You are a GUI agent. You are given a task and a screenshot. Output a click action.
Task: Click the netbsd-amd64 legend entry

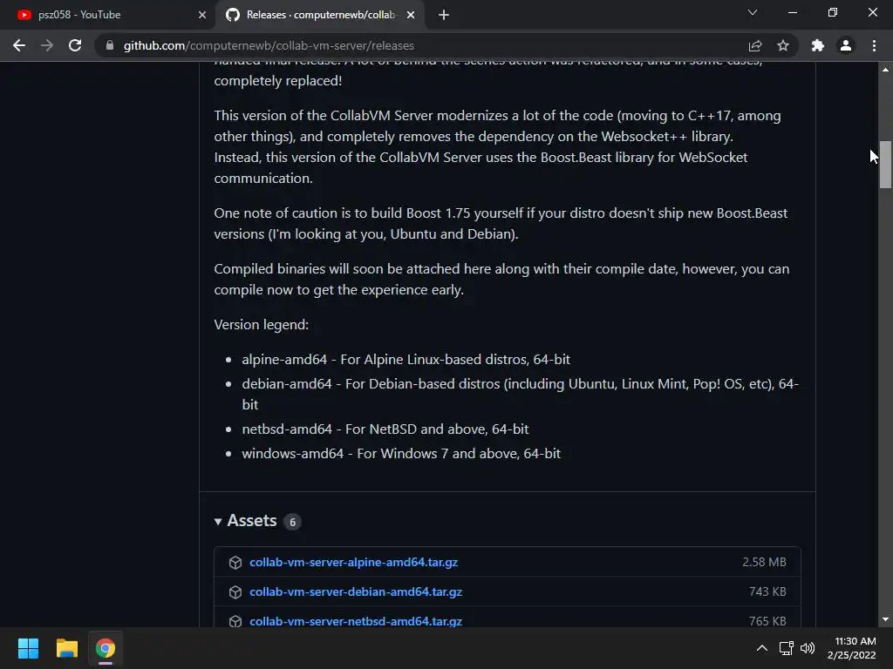point(385,429)
